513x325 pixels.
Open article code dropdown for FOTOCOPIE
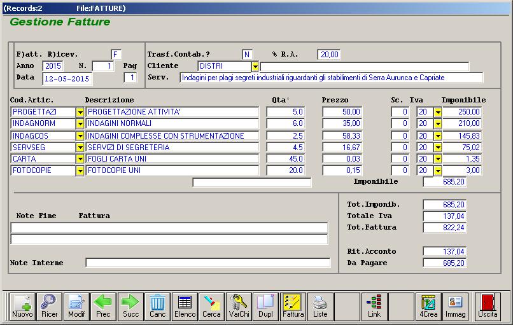point(80,170)
